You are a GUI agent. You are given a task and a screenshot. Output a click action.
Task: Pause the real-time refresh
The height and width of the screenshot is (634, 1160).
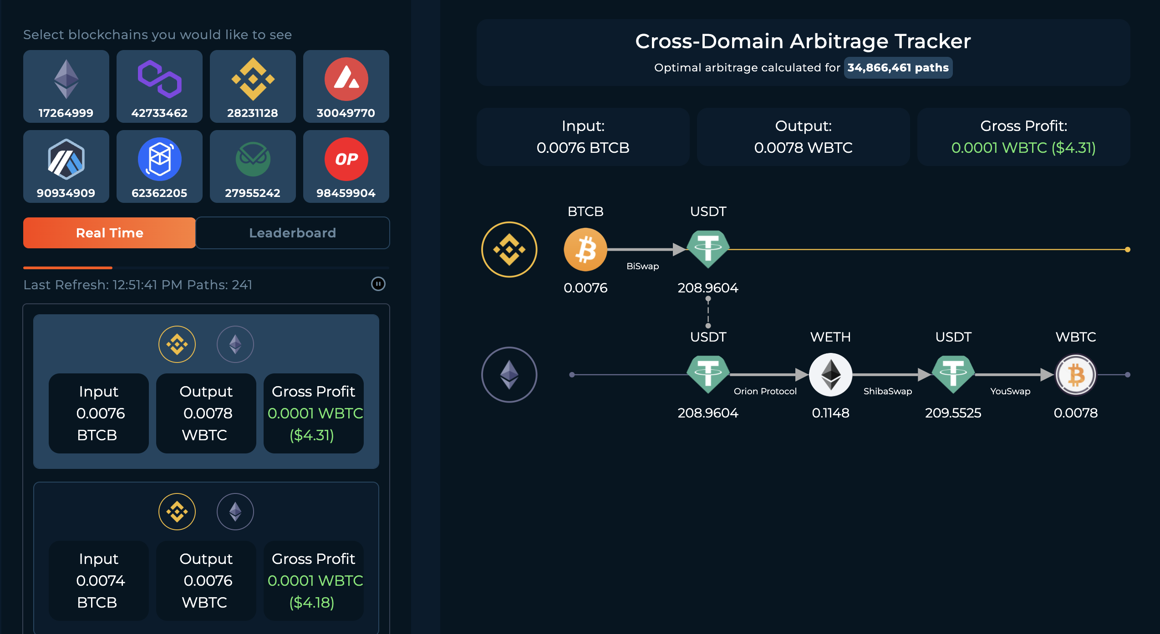(378, 284)
